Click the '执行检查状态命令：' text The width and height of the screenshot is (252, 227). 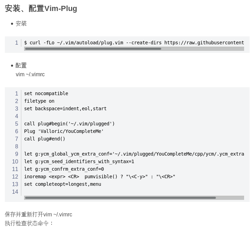pyautogui.click(x=29, y=223)
